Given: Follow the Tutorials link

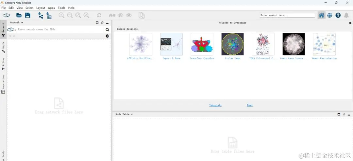Looking at the screenshot, I should tap(215, 105).
